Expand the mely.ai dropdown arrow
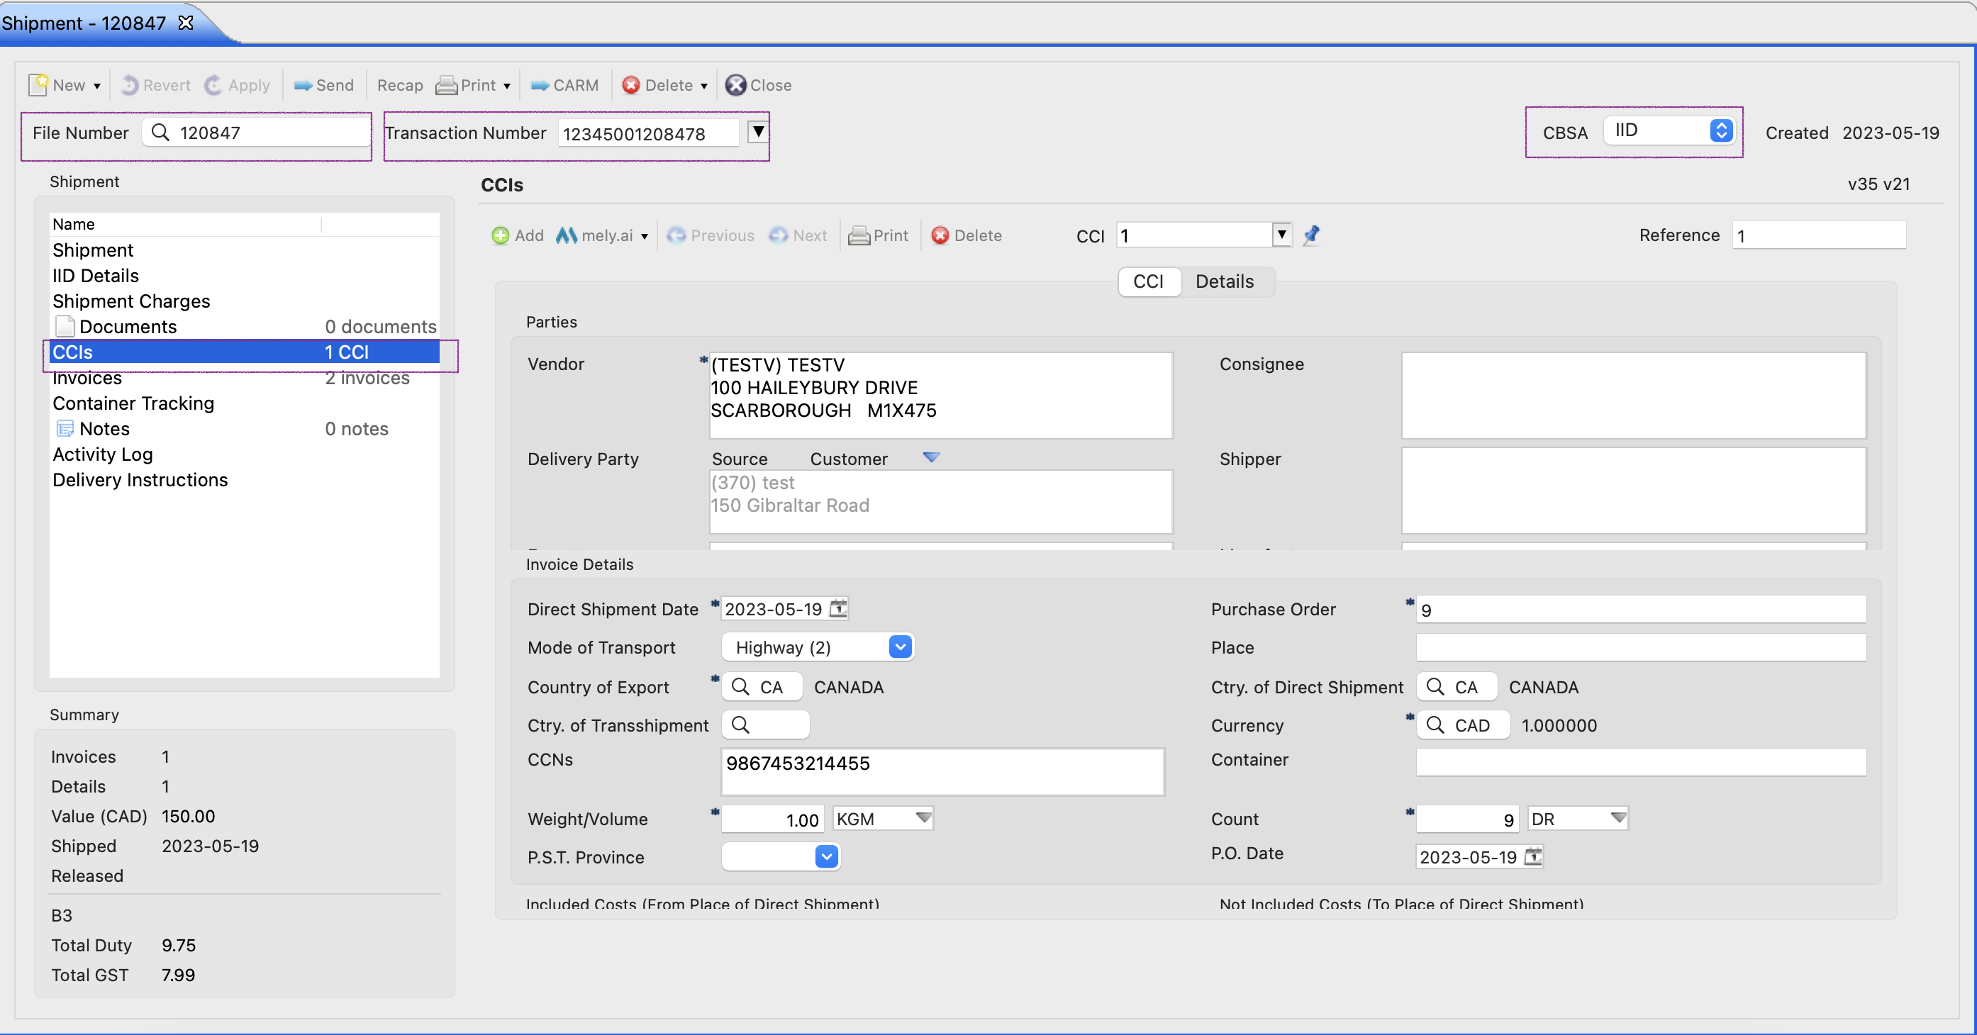This screenshot has height=1035, width=1977. click(x=645, y=236)
